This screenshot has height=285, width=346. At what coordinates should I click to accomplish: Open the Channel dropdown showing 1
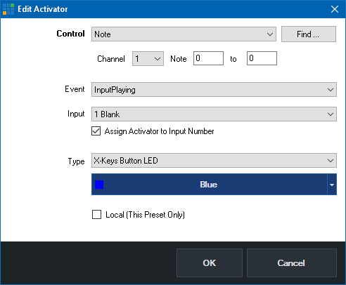[148, 58]
